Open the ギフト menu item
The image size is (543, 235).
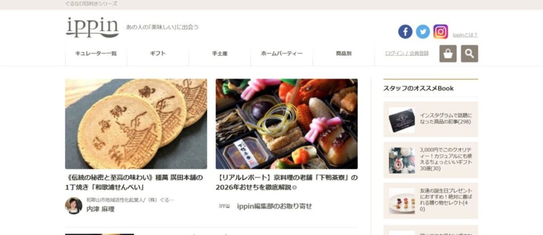click(158, 53)
